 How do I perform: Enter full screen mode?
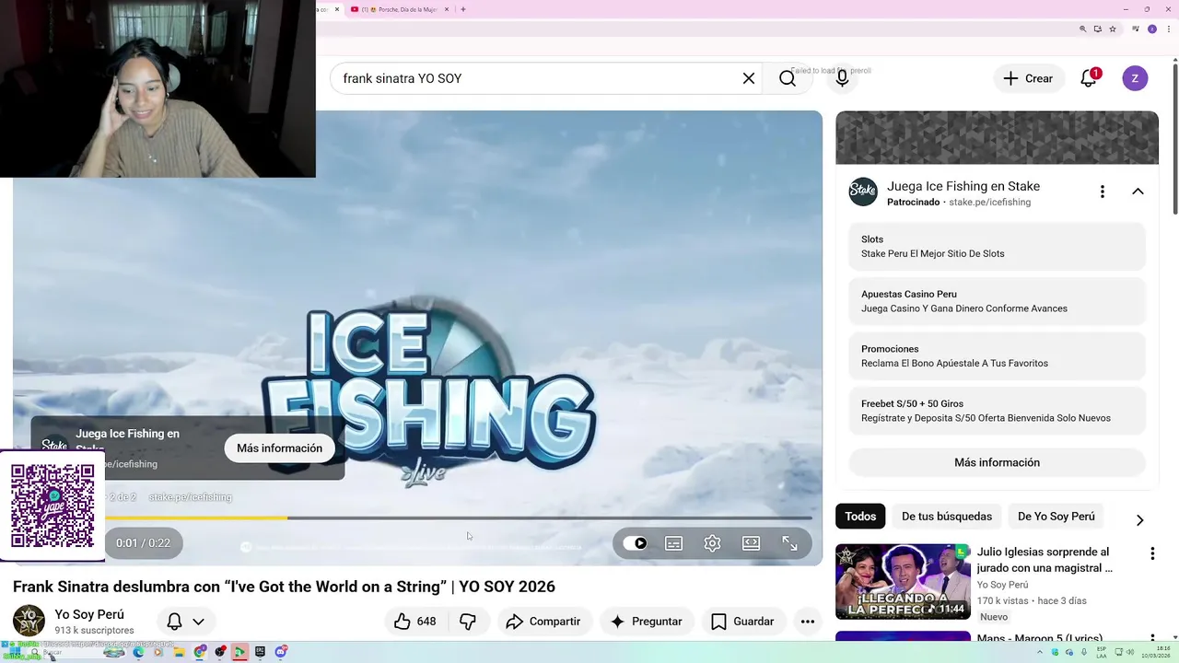(x=789, y=543)
